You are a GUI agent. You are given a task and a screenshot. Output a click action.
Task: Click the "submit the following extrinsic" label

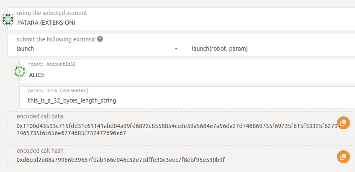pos(56,39)
